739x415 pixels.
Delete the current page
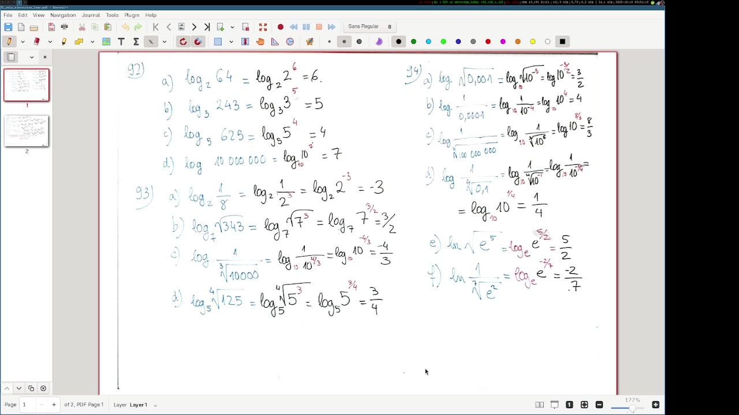tap(245, 27)
